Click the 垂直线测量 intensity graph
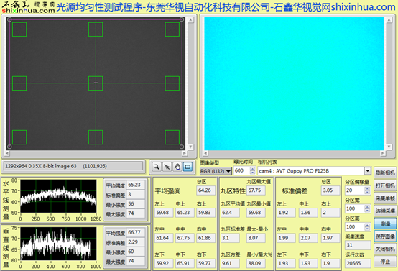Viewport: 398px width, 271px height. click(58, 244)
